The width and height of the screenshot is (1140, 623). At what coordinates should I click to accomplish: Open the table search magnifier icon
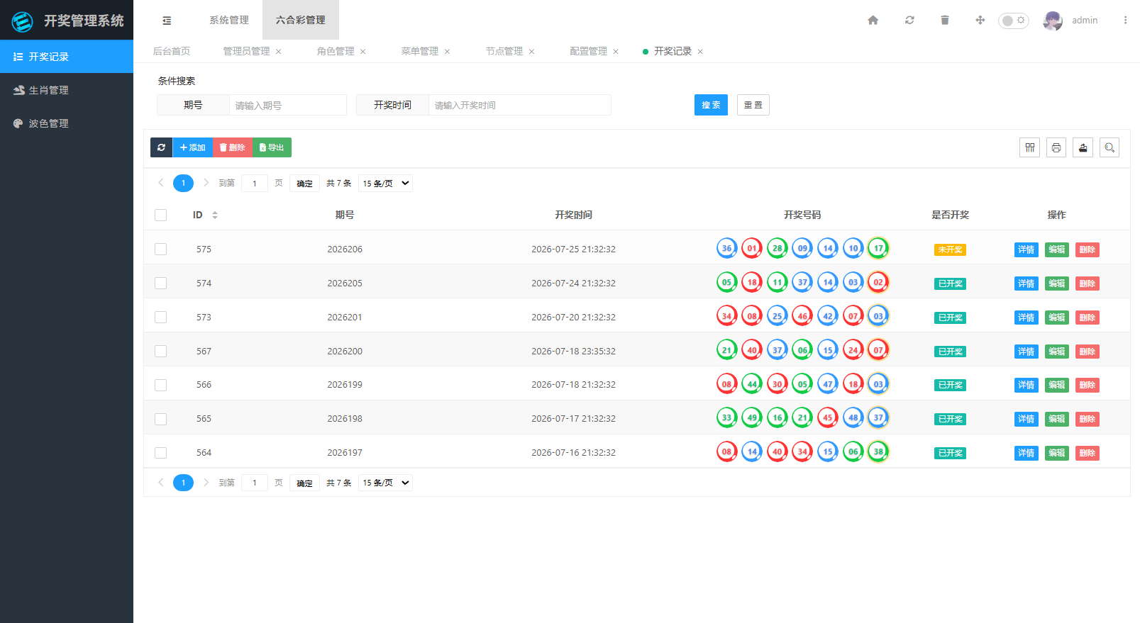click(1109, 147)
